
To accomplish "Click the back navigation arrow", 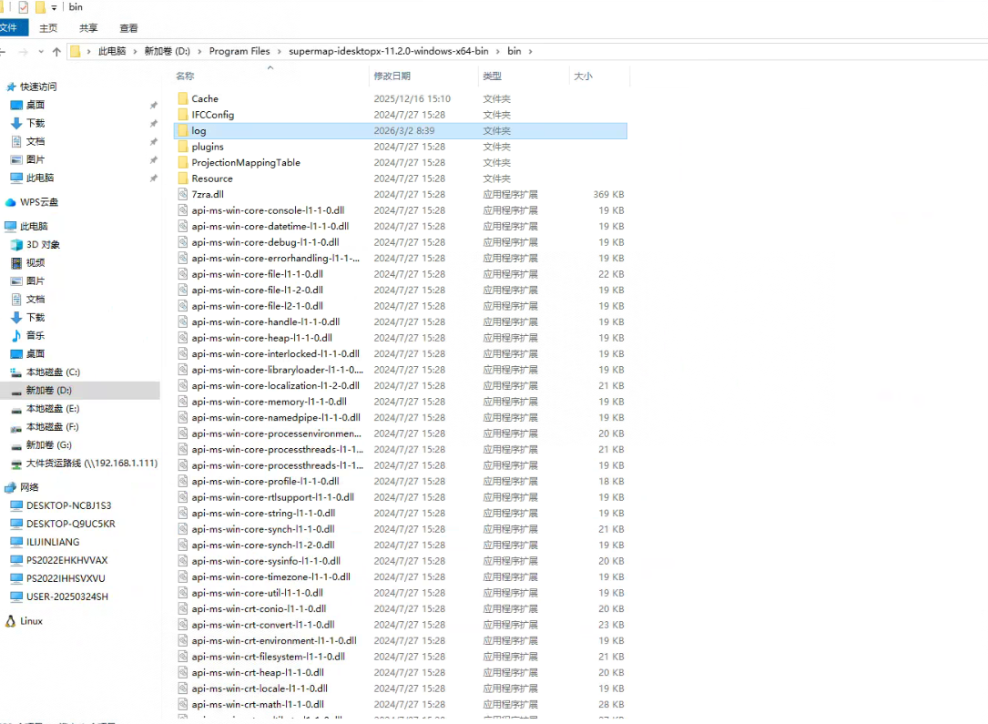I will tap(5, 52).
